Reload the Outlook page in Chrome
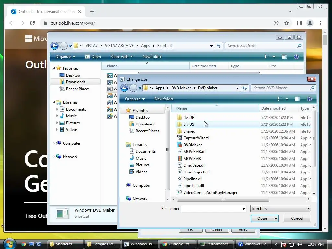This screenshot has width=332, height=249. [x=32, y=23]
